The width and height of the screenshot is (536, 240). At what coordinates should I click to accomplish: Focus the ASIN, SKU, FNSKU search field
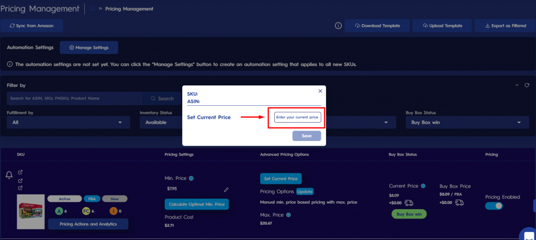point(74,99)
